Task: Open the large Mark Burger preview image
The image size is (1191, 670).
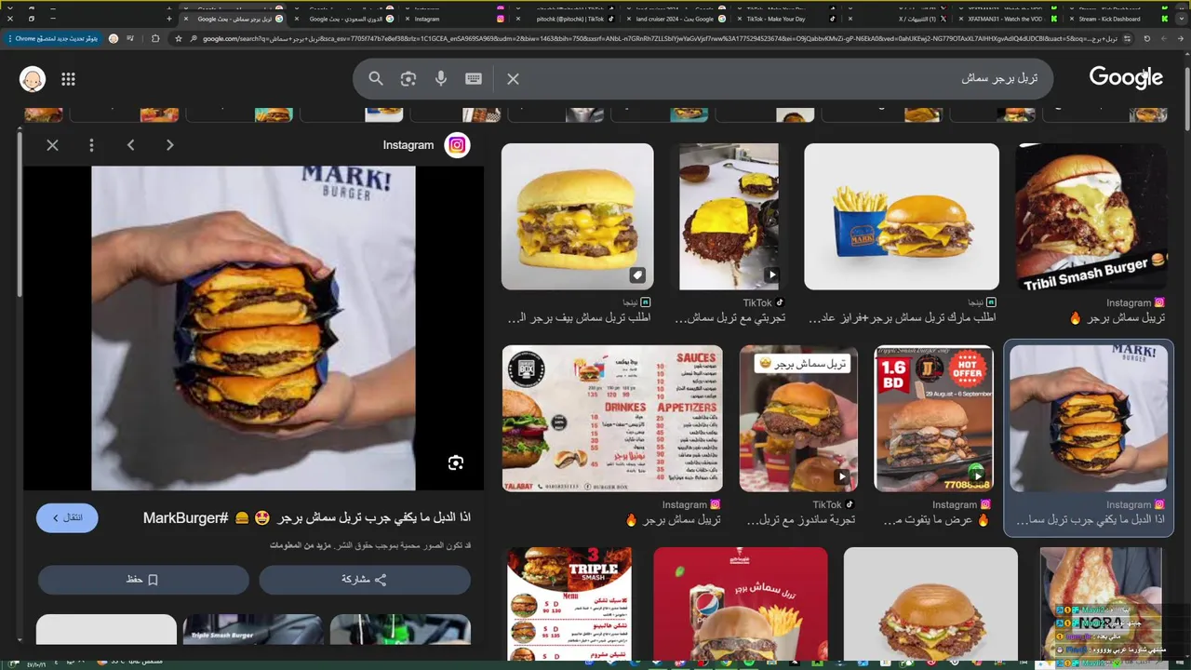Action: pos(253,328)
